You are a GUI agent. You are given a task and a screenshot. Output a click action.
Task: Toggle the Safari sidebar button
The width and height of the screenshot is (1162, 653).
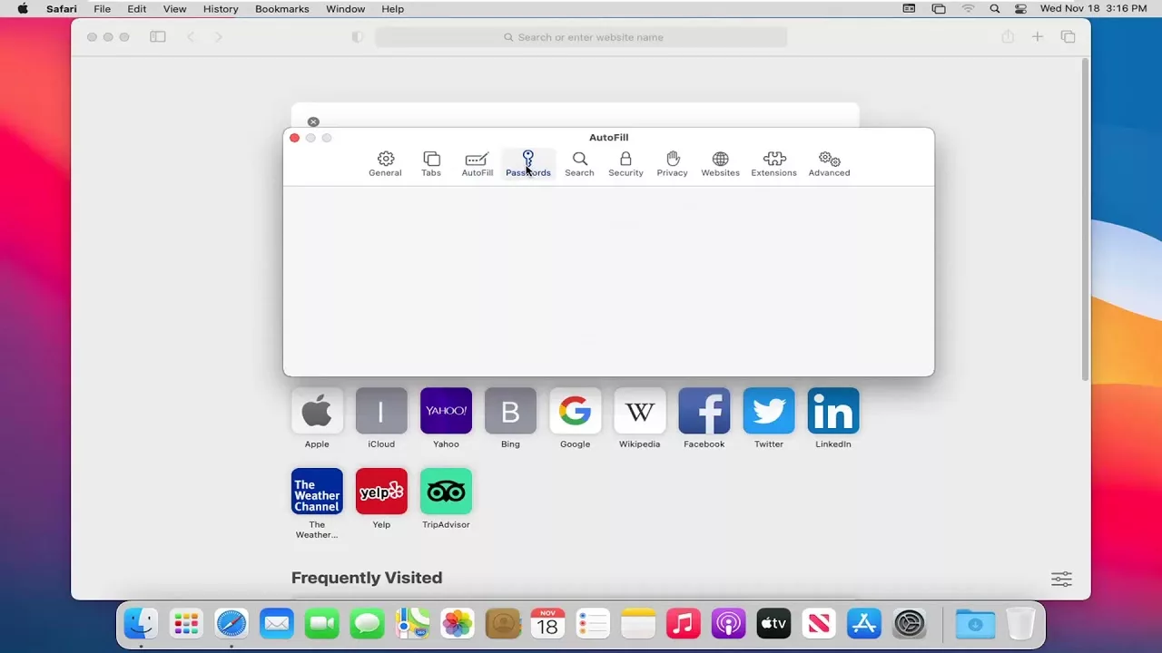pyautogui.click(x=158, y=36)
